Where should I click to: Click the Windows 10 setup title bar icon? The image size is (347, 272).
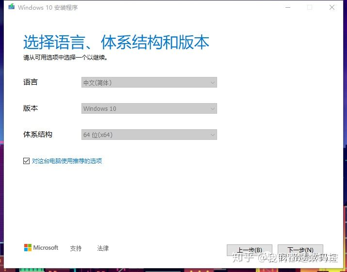point(12,7)
